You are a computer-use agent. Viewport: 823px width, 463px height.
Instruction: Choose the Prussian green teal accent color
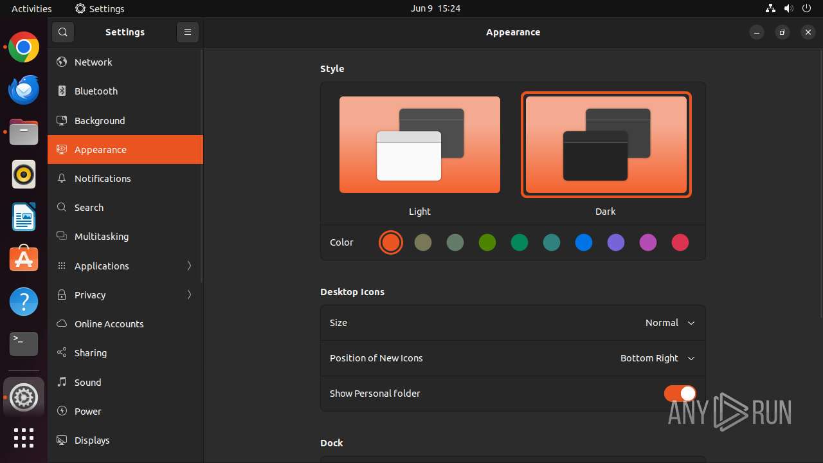tap(552, 242)
